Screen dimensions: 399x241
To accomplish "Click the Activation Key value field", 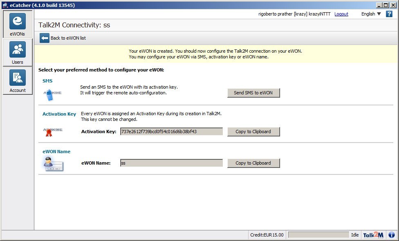I will [x=172, y=132].
